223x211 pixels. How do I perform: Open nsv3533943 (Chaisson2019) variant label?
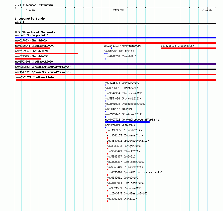124,114
